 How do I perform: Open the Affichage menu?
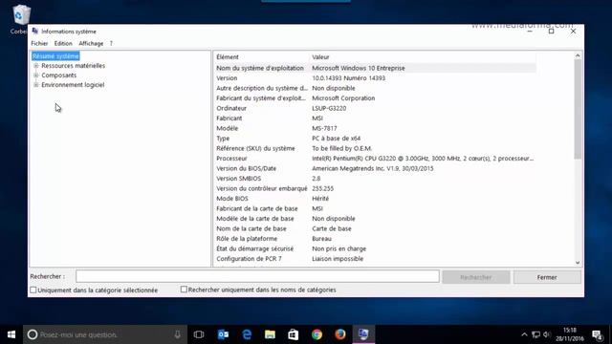[91, 43]
